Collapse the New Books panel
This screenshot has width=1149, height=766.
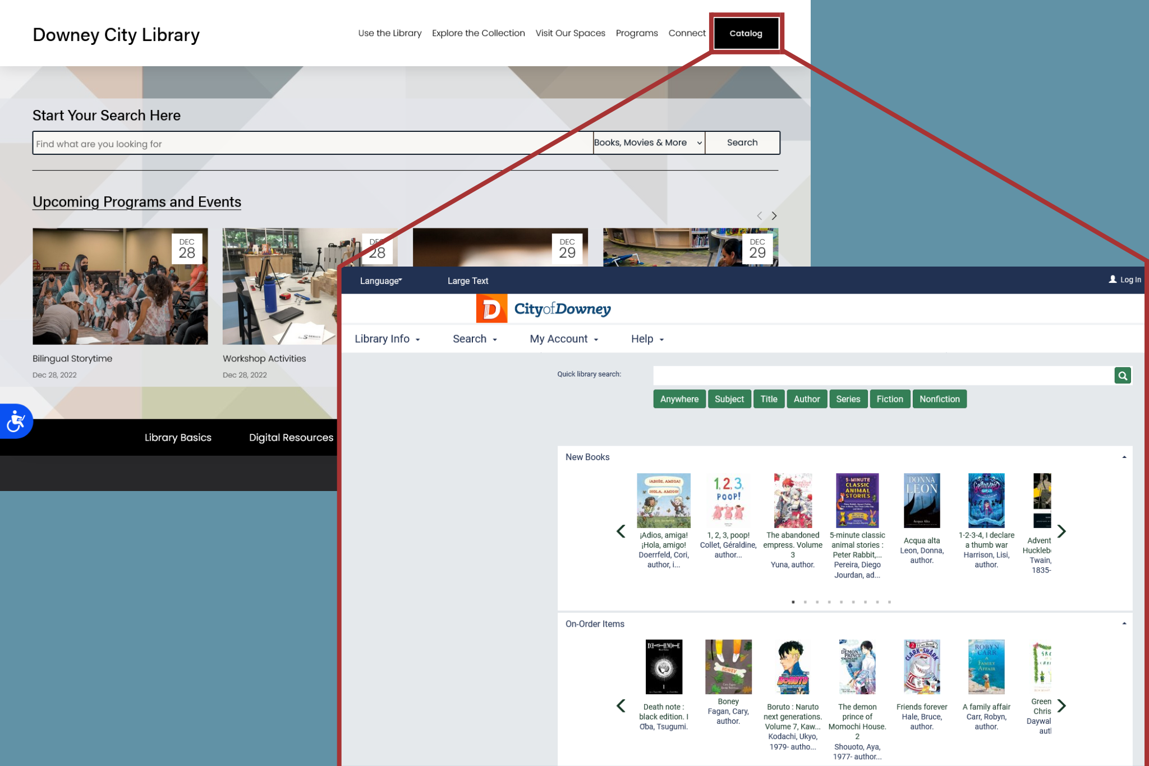pyautogui.click(x=1124, y=457)
